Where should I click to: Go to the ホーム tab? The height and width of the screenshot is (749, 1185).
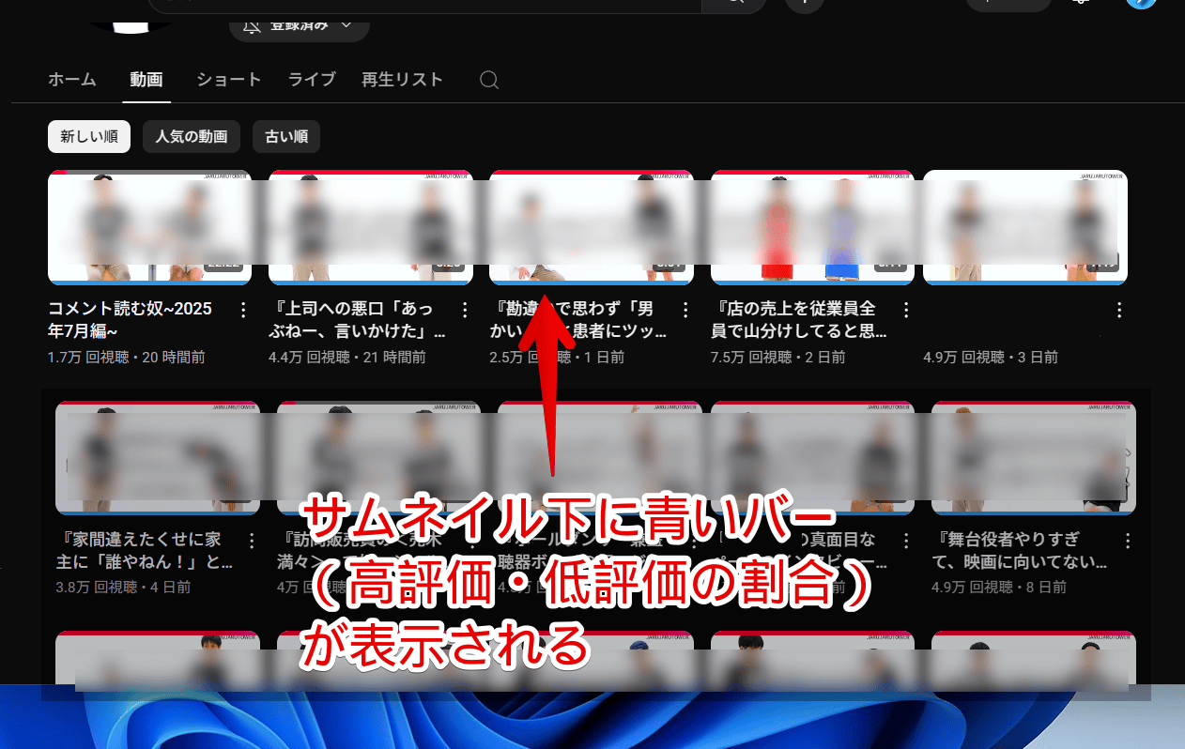pyautogui.click(x=72, y=80)
